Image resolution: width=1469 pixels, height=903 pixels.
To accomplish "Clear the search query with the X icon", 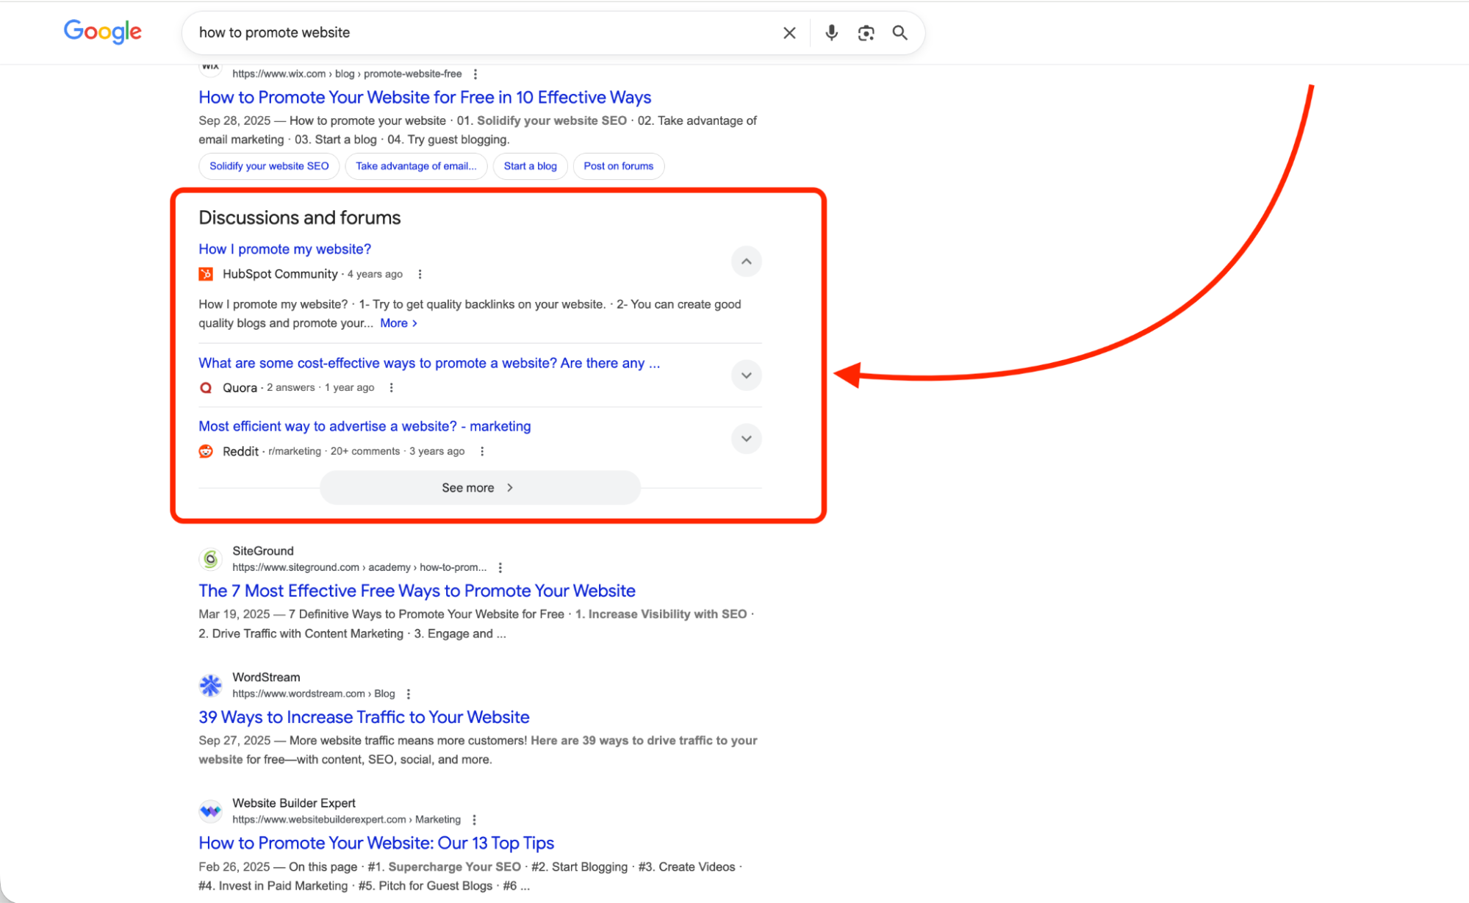I will click(x=789, y=32).
